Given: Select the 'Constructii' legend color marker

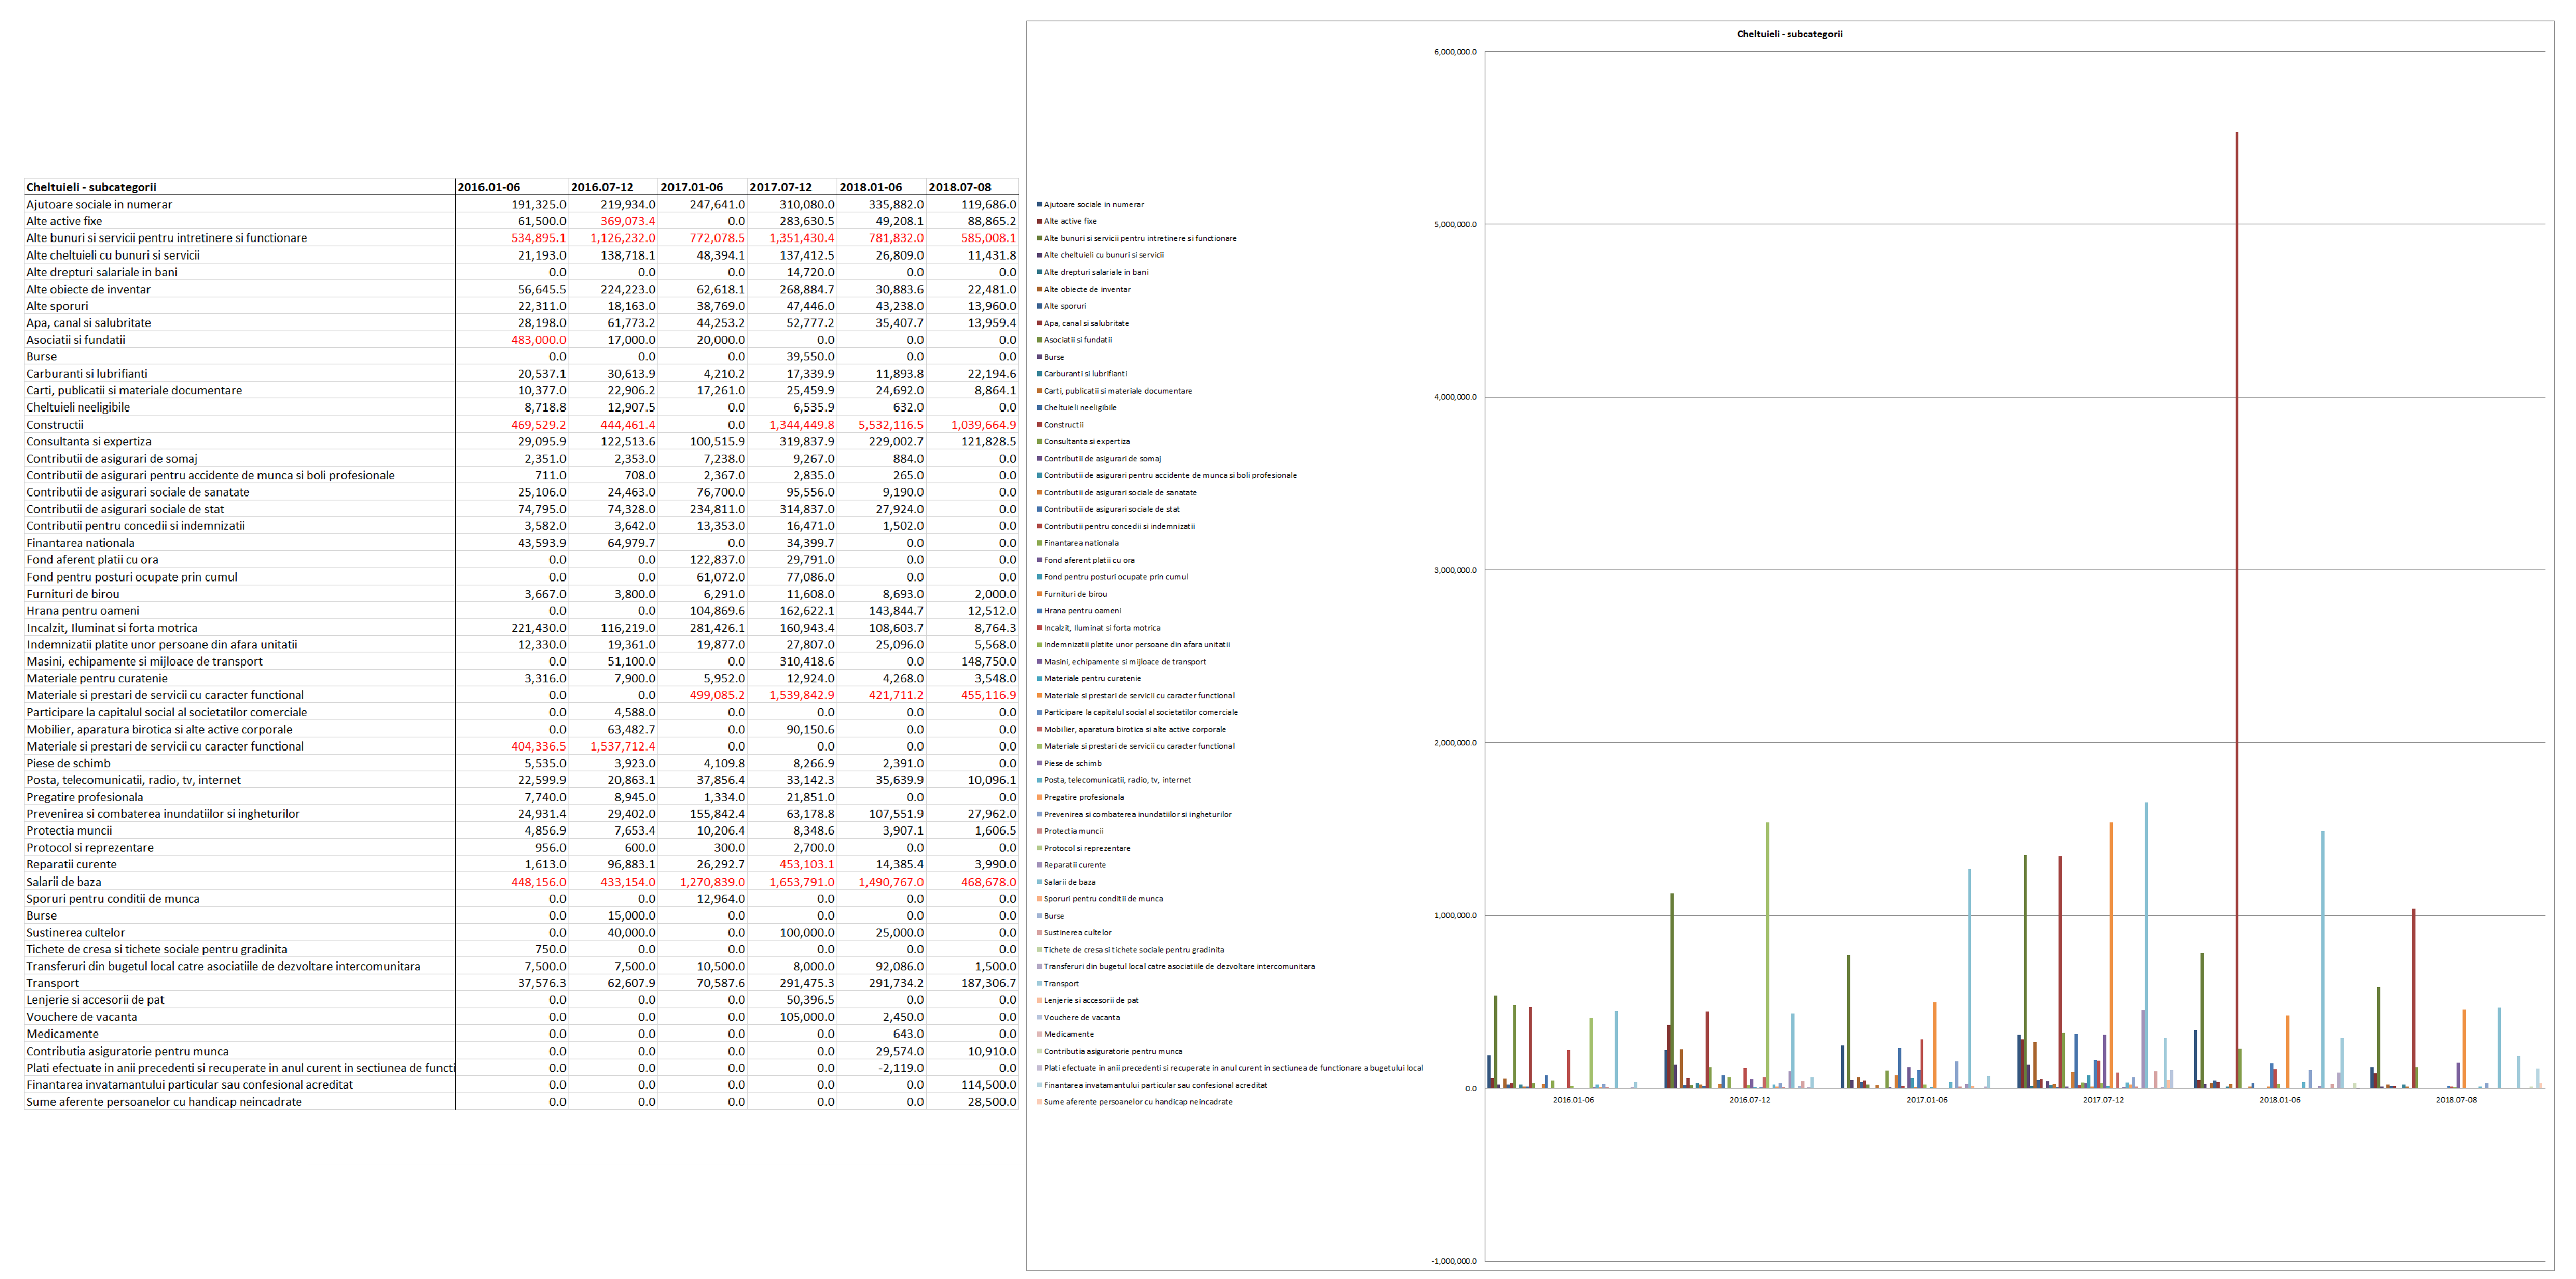Looking at the screenshot, I should (x=1040, y=424).
